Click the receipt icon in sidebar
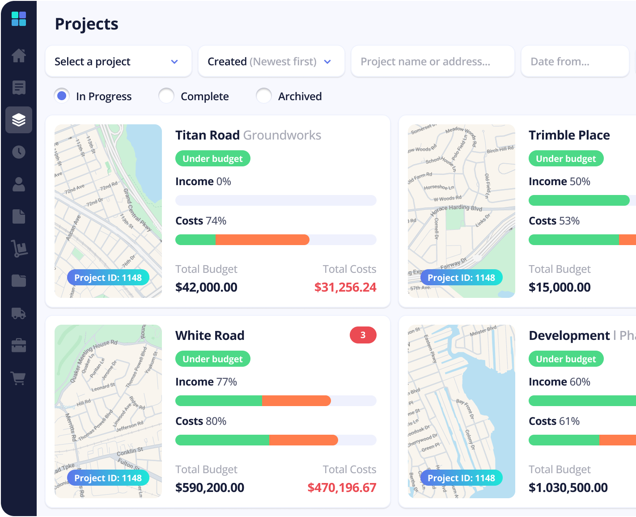This screenshot has height=517, width=636. tap(19, 88)
